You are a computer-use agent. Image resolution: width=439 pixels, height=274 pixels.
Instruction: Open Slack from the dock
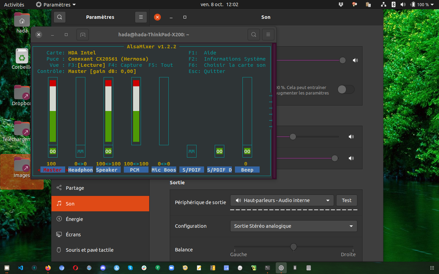click(144, 268)
